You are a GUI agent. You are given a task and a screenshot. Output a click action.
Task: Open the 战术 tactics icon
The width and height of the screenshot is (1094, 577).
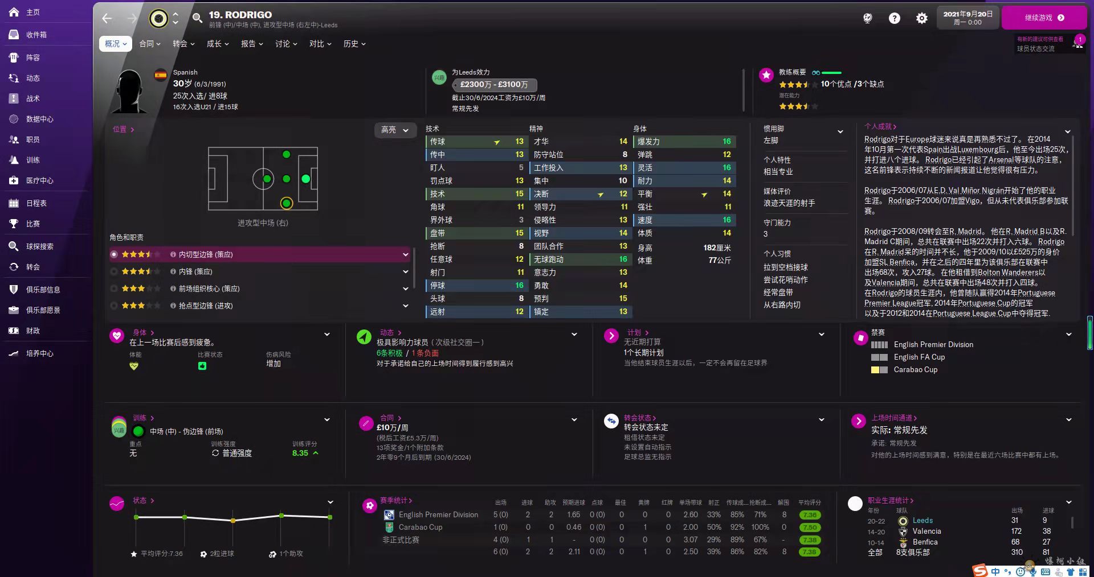tap(14, 98)
